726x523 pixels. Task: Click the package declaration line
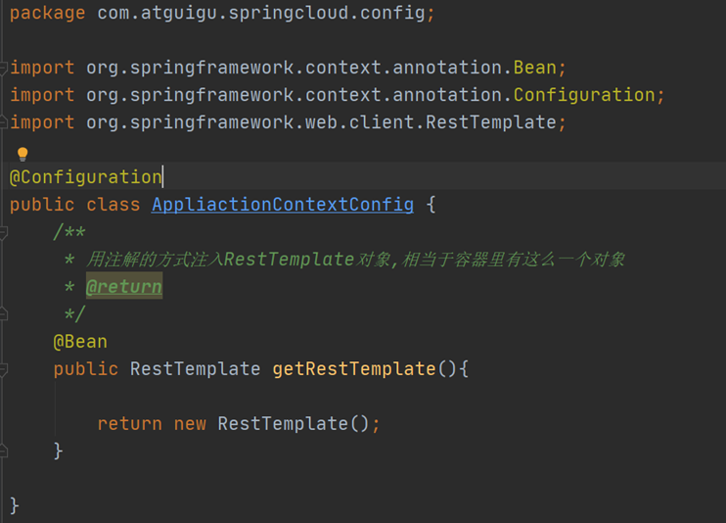point(222,13)
